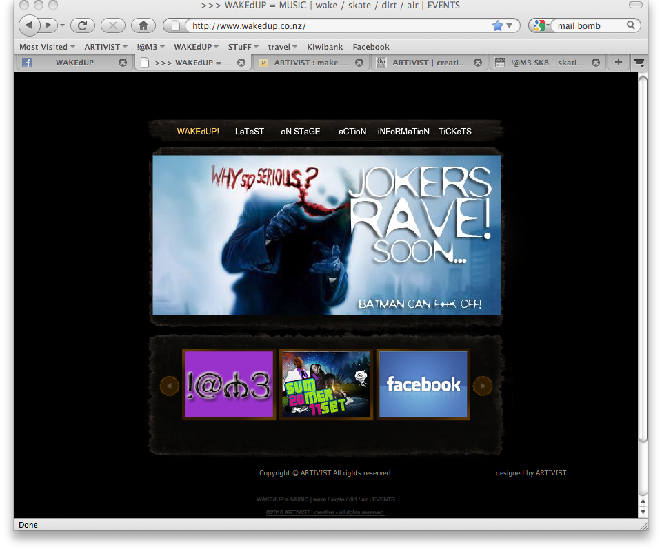Click the scrollbar down arrow
Viewport: 662px width, 551px height.
click(x=643, y=512)
